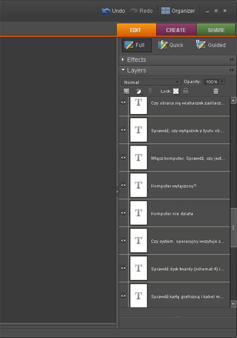
Task: Open the Opacity 100% dropdown arrow
Action: (x=222, y=82)
